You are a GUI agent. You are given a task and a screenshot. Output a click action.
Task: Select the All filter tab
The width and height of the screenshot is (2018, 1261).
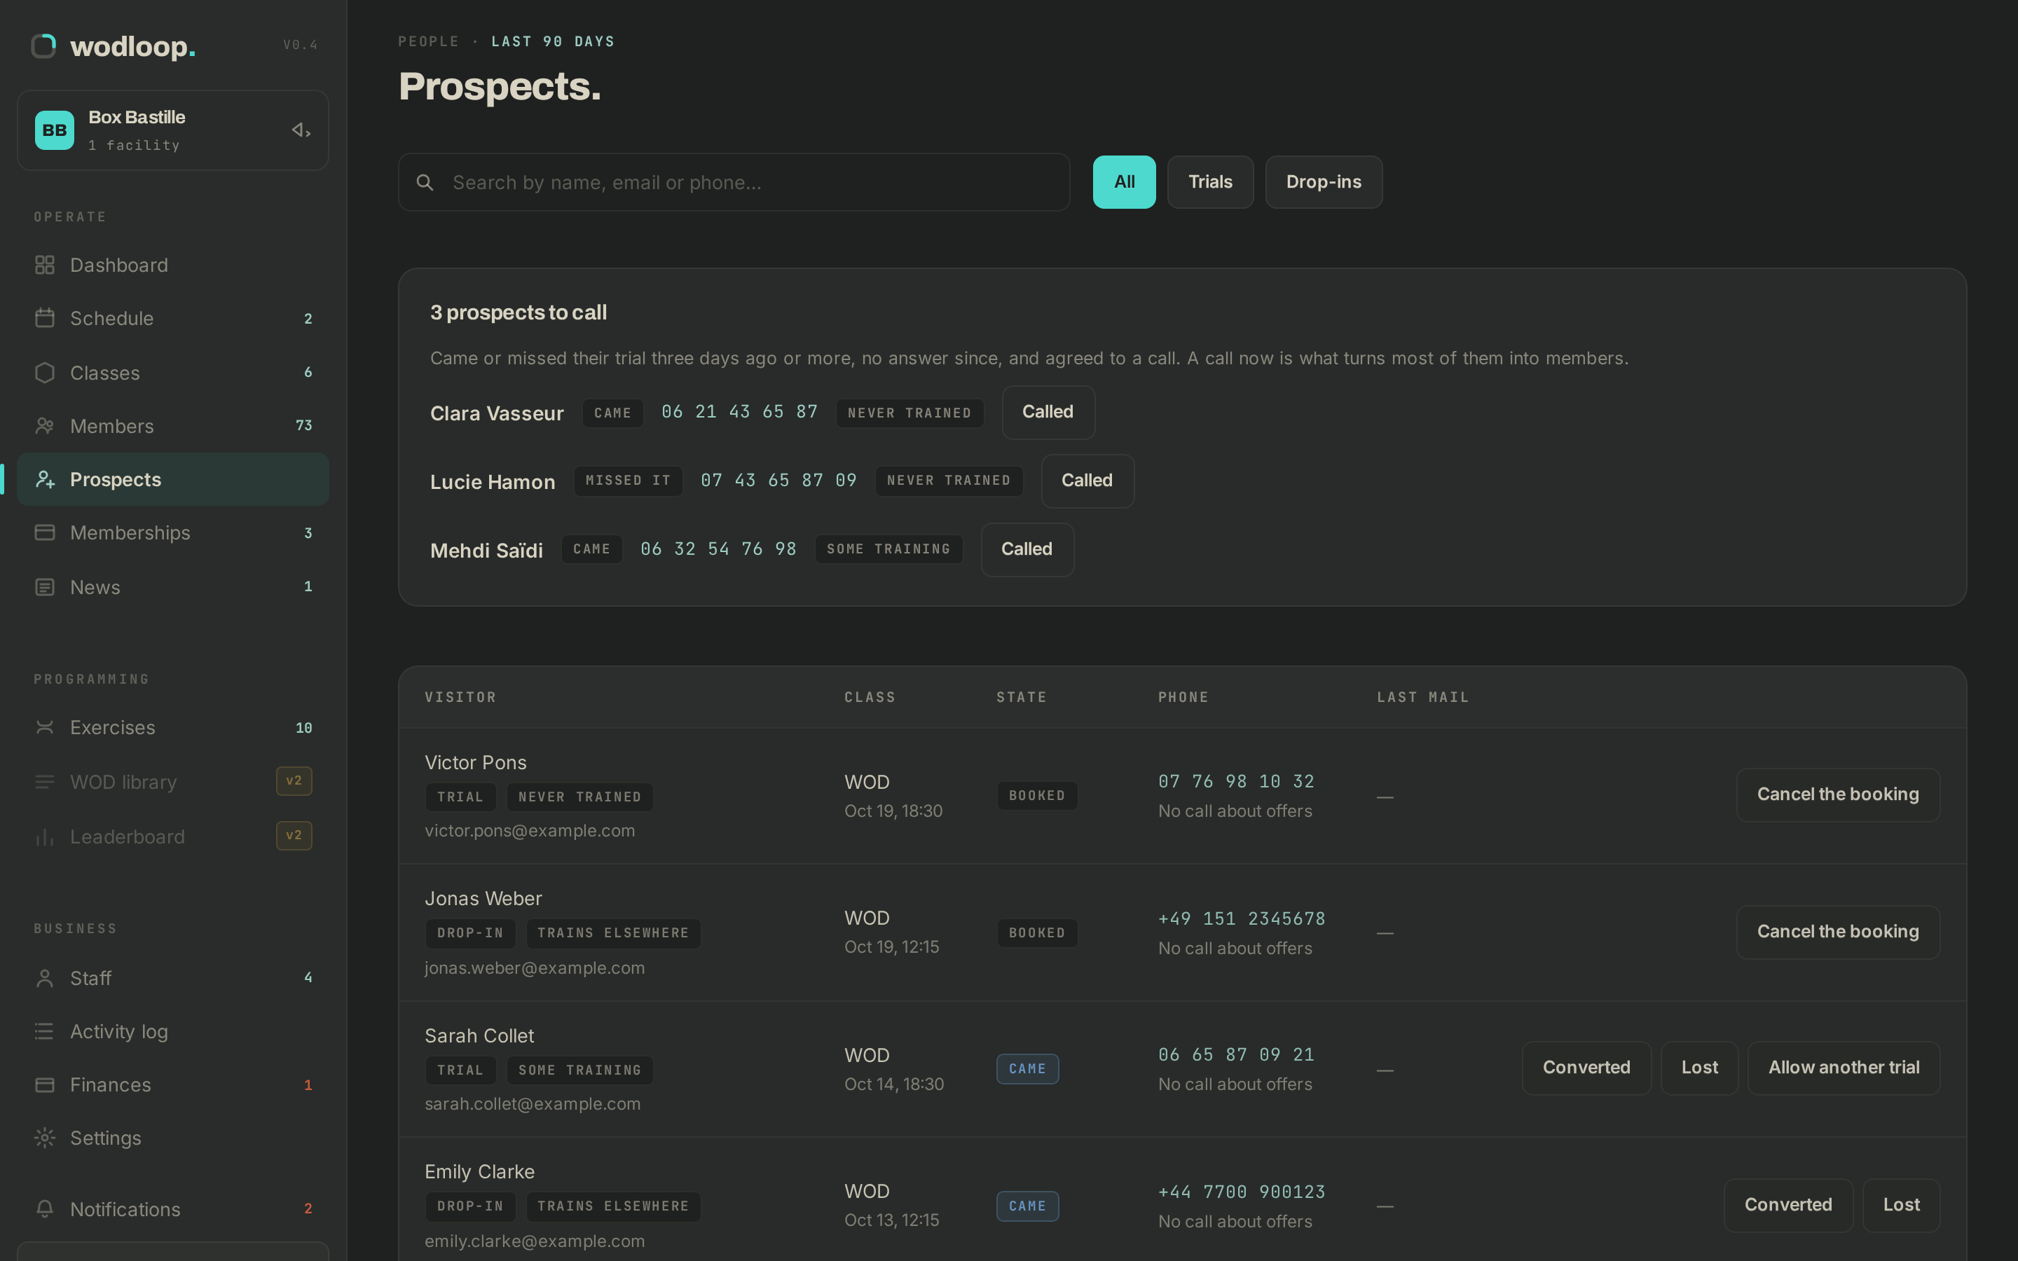click(x=1124, y=182)
